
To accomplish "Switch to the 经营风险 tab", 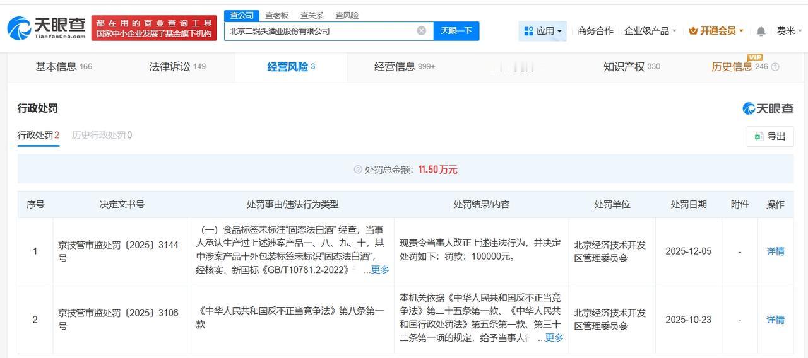I will click(291, 67).
